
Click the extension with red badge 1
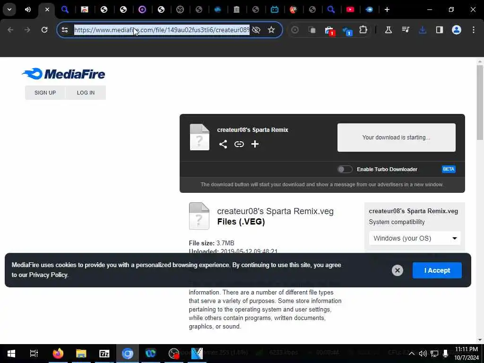tap(329, 31)
